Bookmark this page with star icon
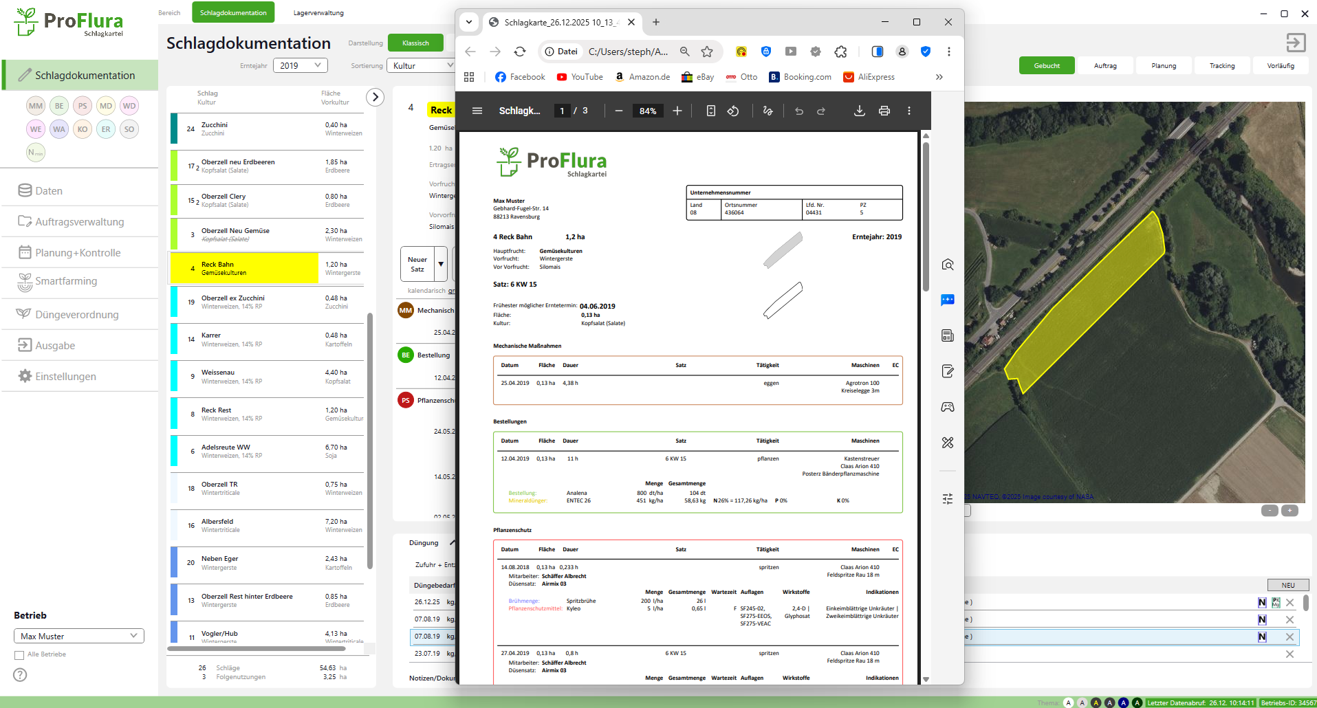 coord(707,52)
